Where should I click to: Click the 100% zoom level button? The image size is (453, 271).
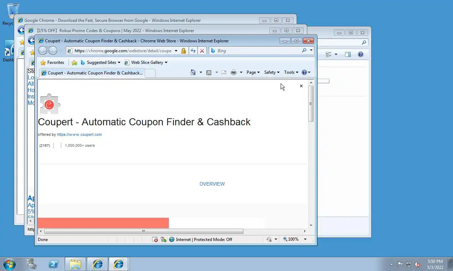point(291,239)
